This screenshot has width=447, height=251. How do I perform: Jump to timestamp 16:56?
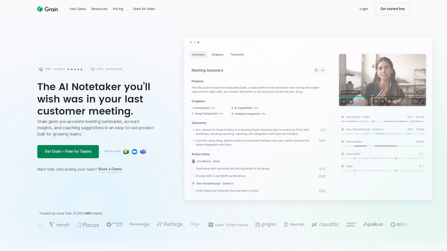coord(322,141)
